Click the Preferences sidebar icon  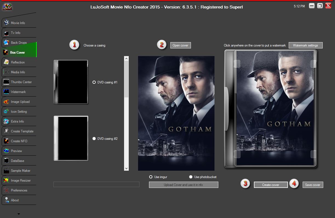pos(6,190)
